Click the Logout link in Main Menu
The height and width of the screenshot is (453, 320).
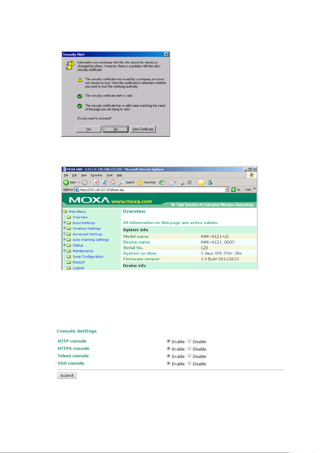pyautogui.click(x=78, y=268)
